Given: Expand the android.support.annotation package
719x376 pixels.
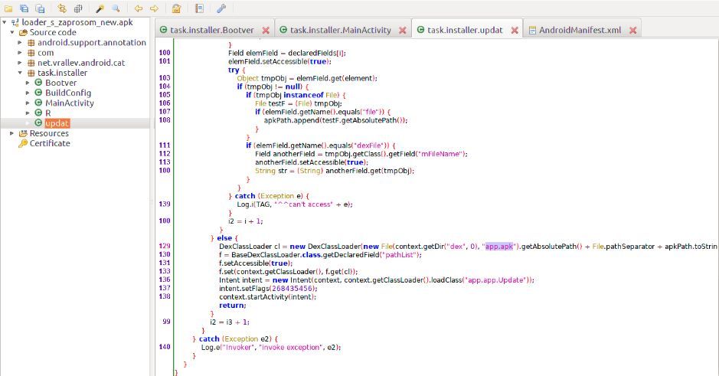Looking at the screenshot, I should [x=20, y=43].
